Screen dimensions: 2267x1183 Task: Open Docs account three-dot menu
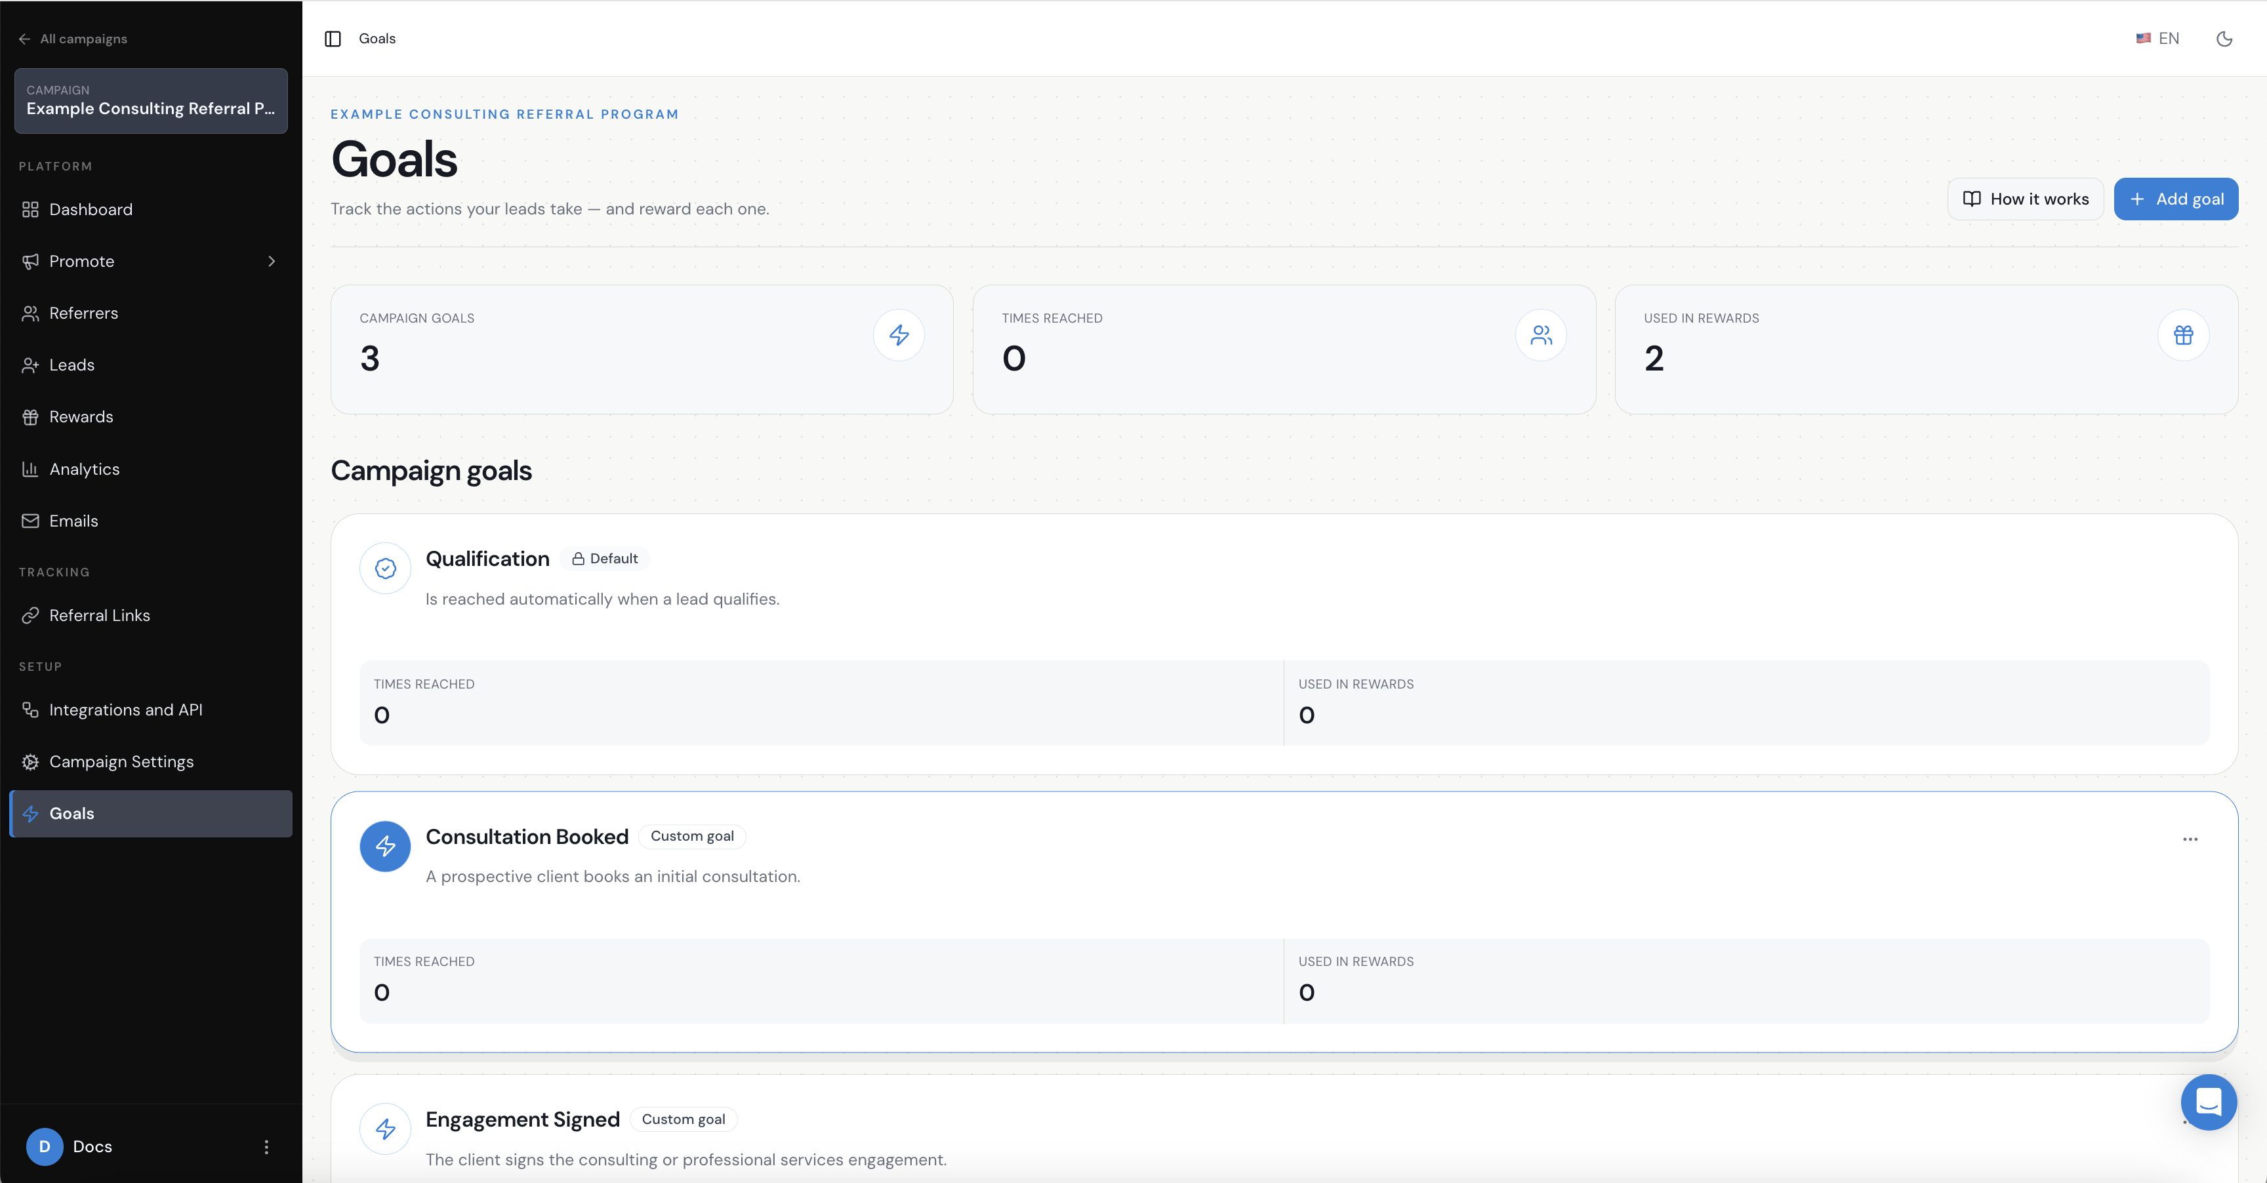pyautogui.click(x=266, y=1147)
